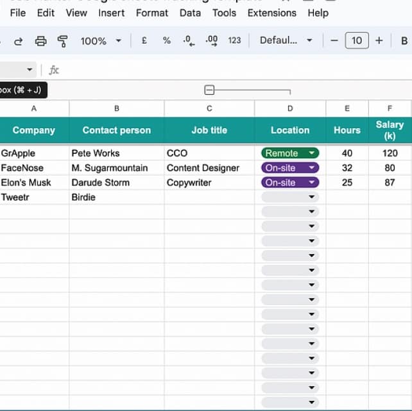Decrease decimal places in the toolbar
Viewport: 412px width, 411px height.
[188, 40]
